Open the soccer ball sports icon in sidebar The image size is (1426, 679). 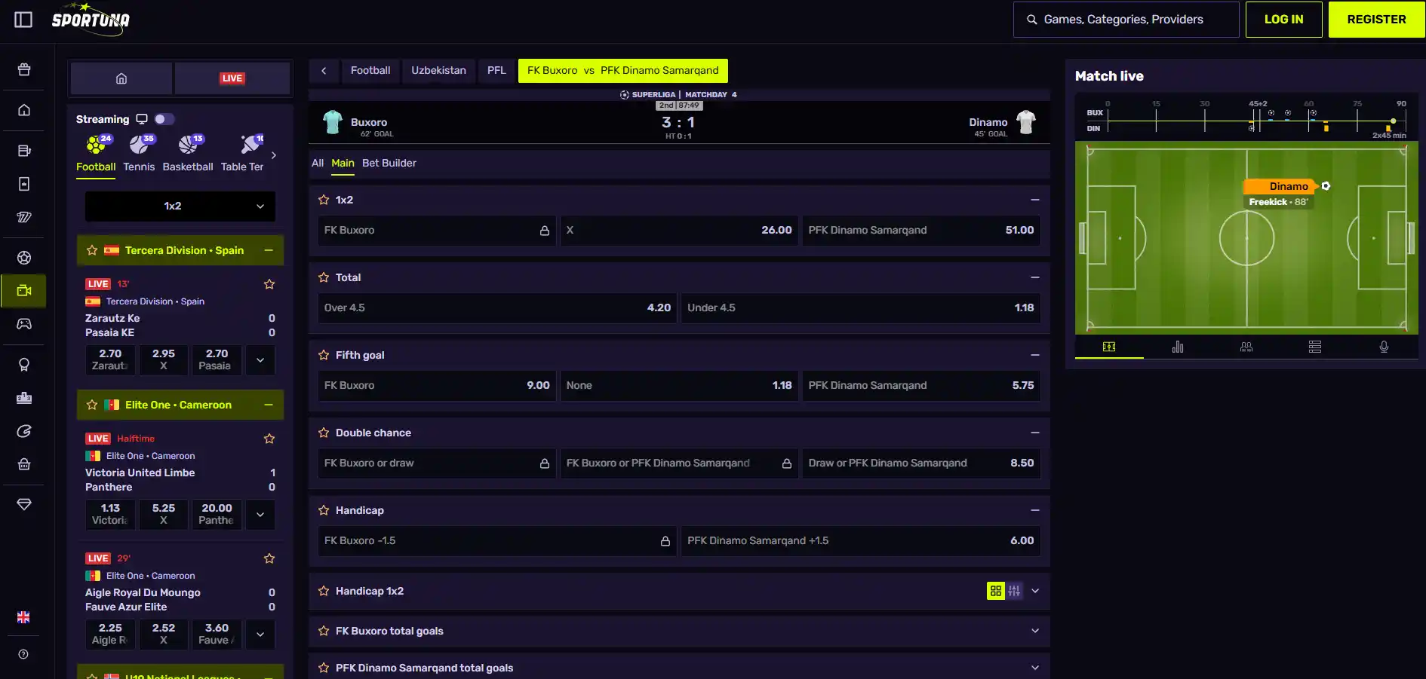[24, 258]
